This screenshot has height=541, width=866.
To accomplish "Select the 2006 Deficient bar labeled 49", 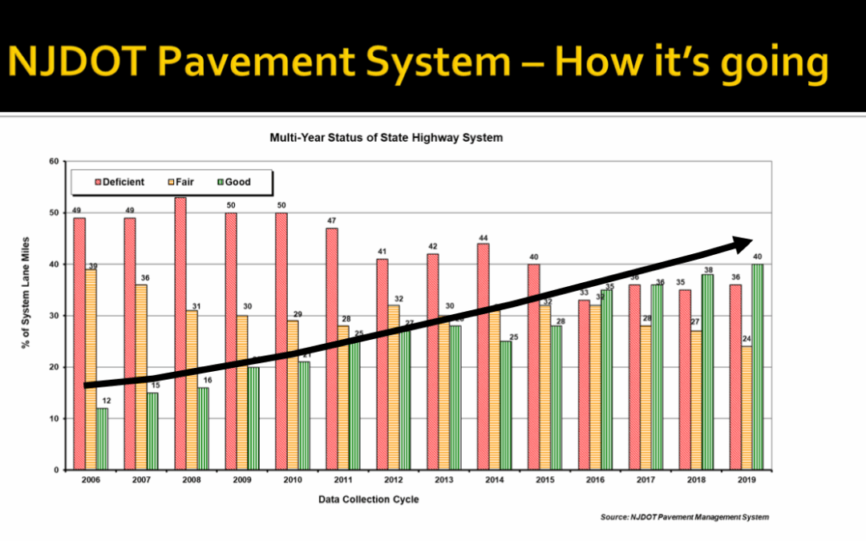I will 79,343.
